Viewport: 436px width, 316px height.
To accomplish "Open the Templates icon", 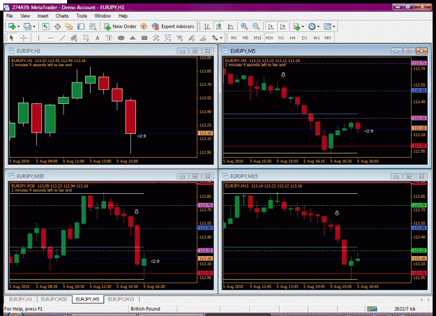I will coord(328,27).
